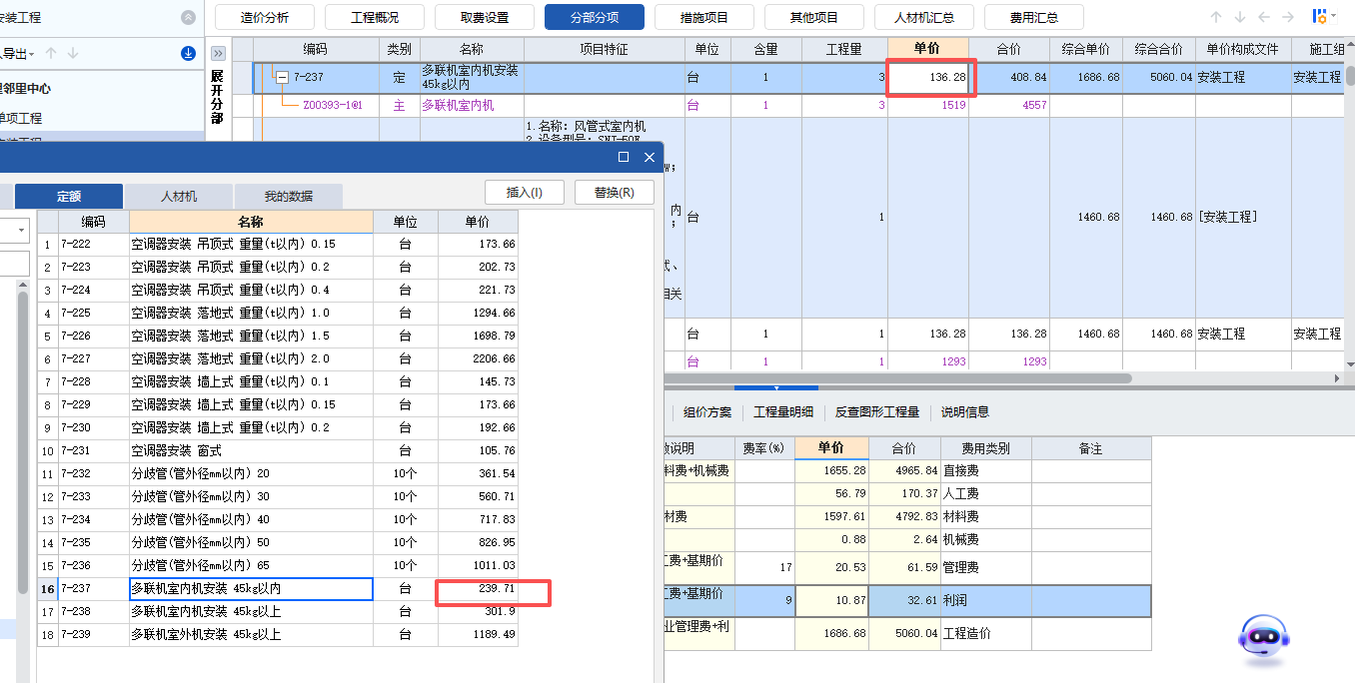Click the 插入(I) button

pyautogui.click(x=525, y=193)
